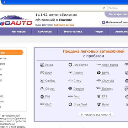
Task: Open the Chery brand link
Action: click(78, 81)
